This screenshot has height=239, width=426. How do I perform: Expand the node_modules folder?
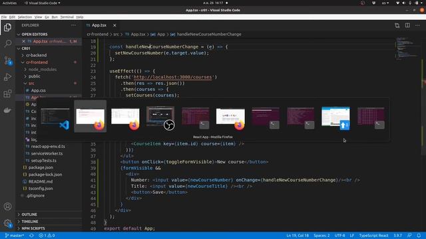49,69
